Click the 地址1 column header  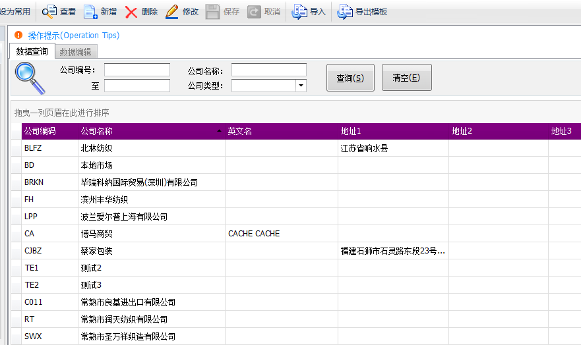coord(393,131)
